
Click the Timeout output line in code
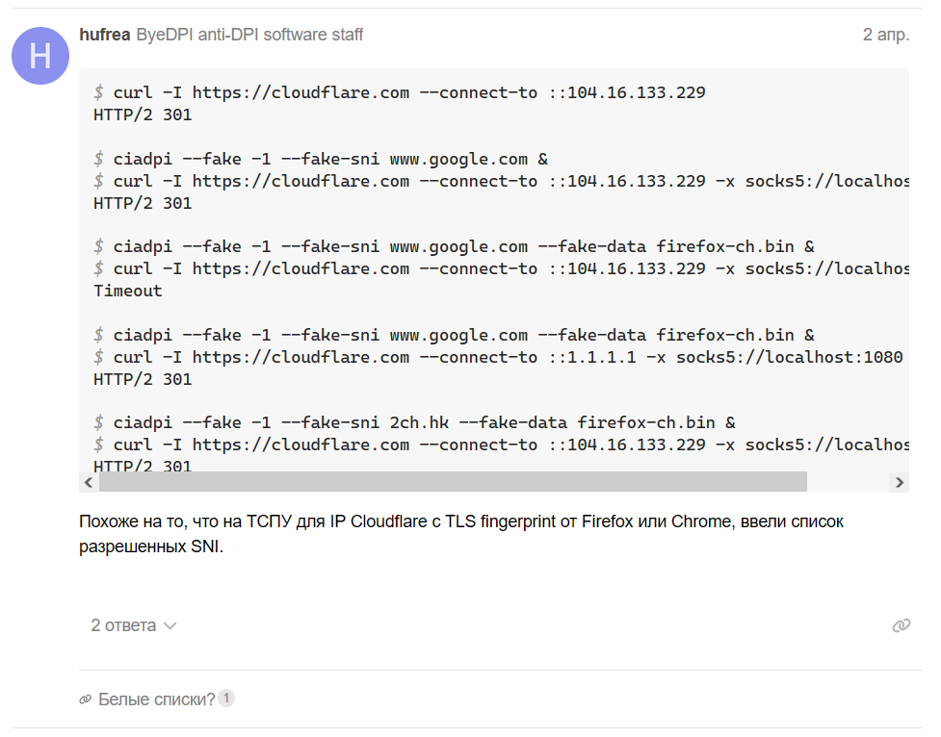[x=128, y=291]
